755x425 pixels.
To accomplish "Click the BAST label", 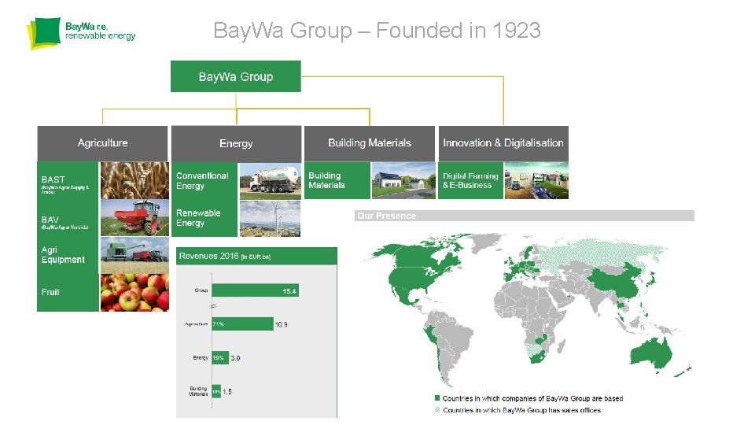I will pyautogui.click(x=53, y=179).
